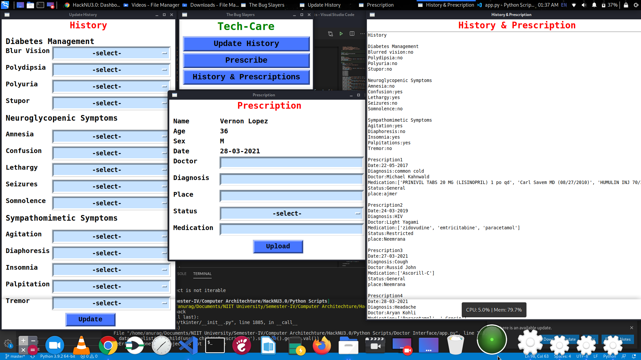Image resolution: width=641 pixels, height=360 pixels.
Task: Open the Status dropdown in the Prescription form
Action: 291,213
